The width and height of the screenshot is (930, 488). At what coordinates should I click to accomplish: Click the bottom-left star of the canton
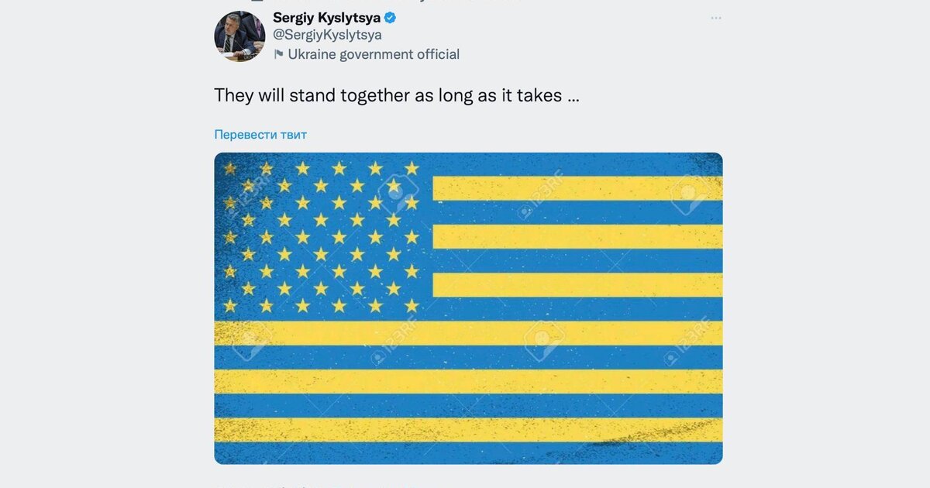(229, 305)
